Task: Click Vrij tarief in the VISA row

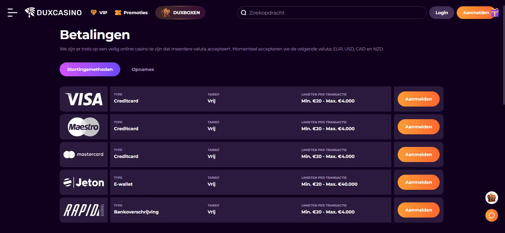Action: click(211, 101)
